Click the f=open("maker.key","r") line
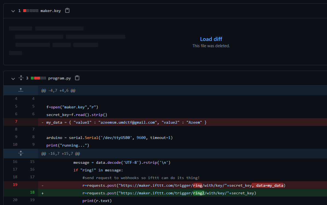The height and width of the screenshot is (205, 327). click(72, 107)
